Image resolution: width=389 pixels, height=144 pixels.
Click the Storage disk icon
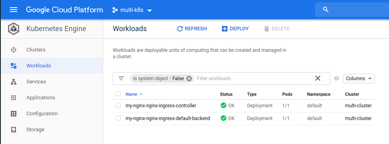(14, 129)
